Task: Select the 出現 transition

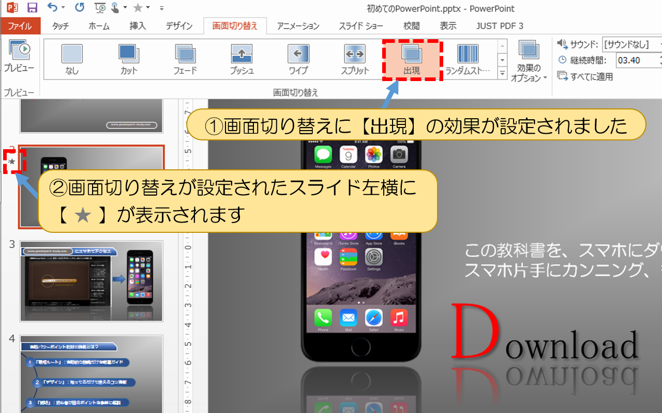Action: pyautogui.click(x=412, y=59)
